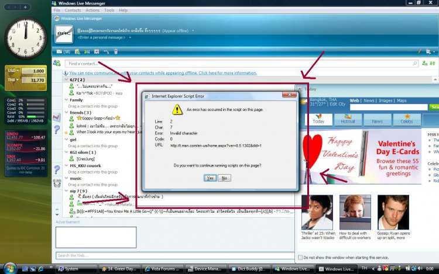This screenshot has width=439, height=274.
Task: Click the Images search link
Action: [x=386, y=100]
